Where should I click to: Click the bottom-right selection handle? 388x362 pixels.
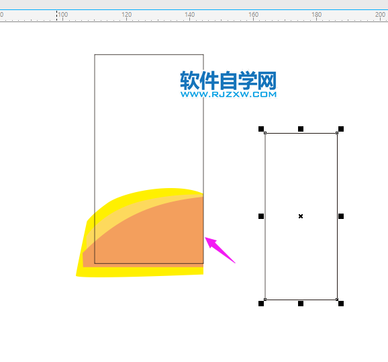click(x=341, y=304)
